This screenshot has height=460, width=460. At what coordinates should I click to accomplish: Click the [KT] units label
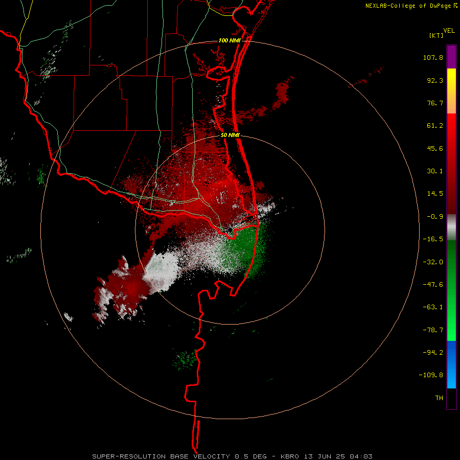coord(436,35)
